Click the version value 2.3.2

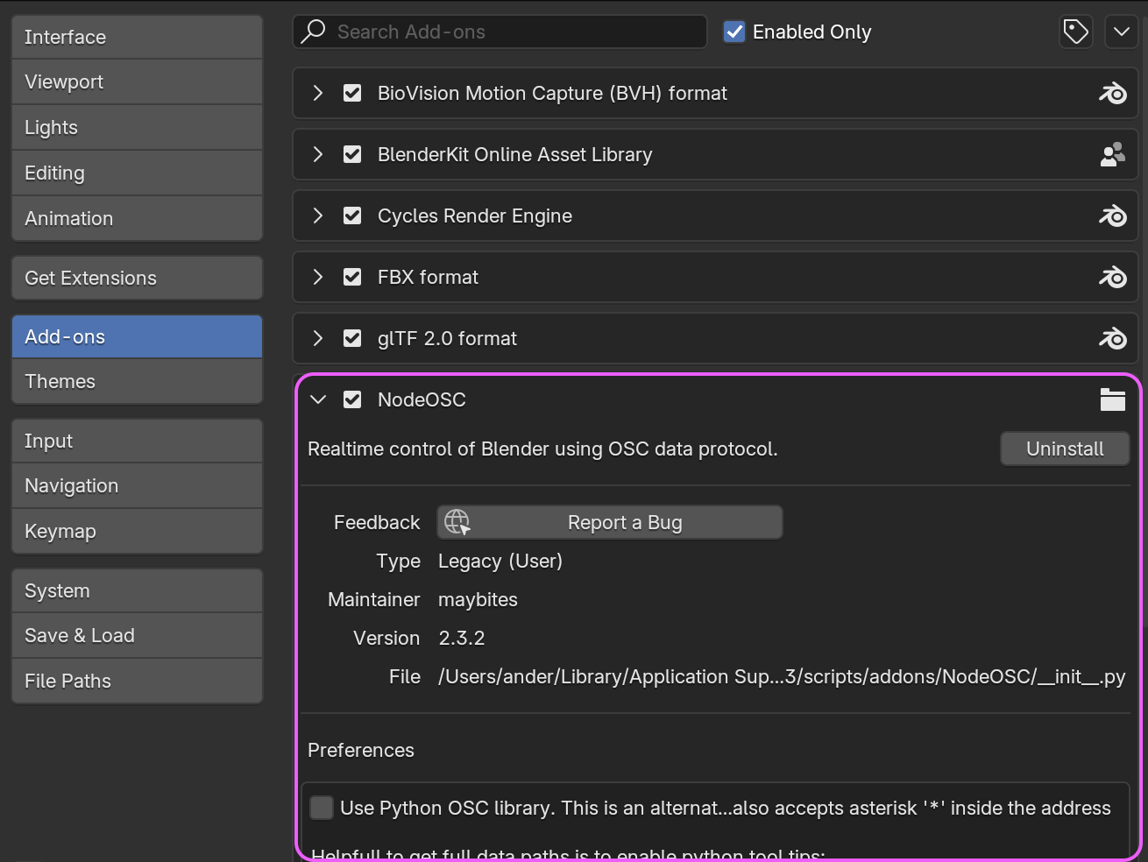pyautogui.click(x=462, y=638)
